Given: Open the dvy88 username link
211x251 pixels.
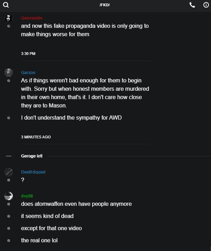Looking at the screenshot, I should click(x=27, y=196).
